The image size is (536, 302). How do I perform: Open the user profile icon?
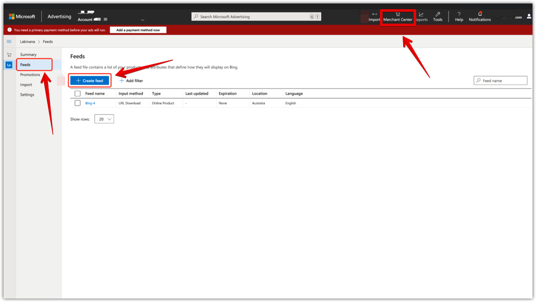(x=529, y=17)
